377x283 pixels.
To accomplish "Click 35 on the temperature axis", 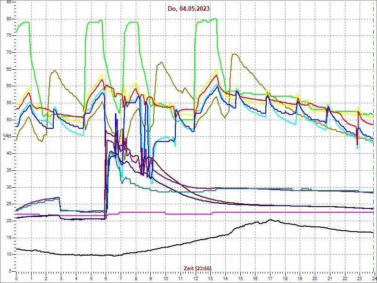I will 9,170.
